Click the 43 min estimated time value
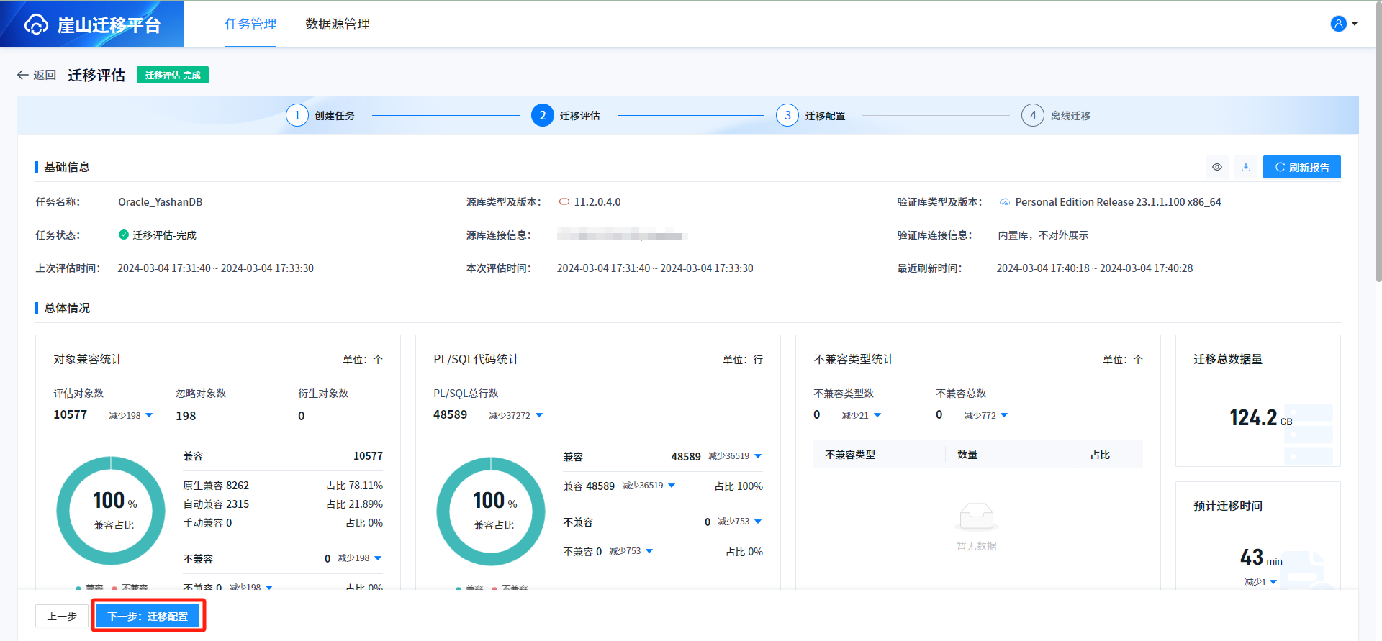Viewport: 1382px width, 641px height. click(x=1261, y=557)
